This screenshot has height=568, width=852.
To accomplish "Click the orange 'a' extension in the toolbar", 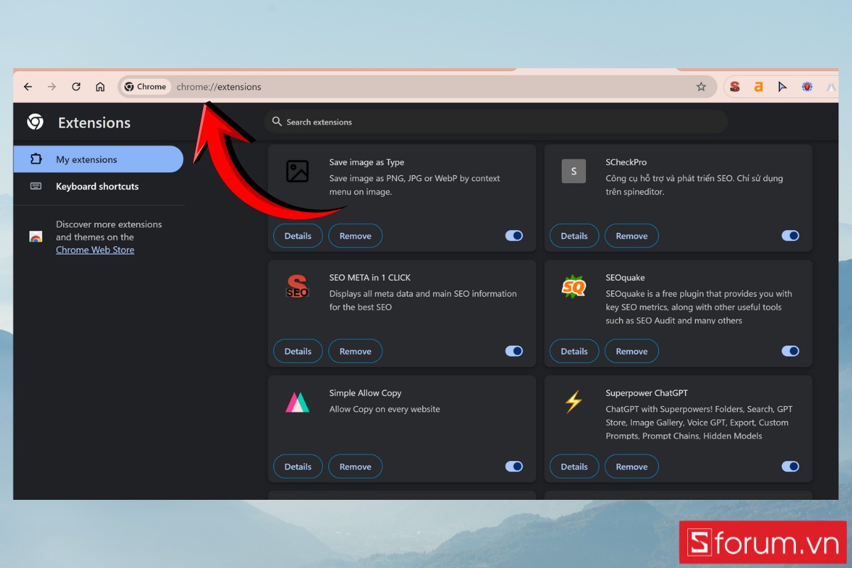I will (758, 86).
